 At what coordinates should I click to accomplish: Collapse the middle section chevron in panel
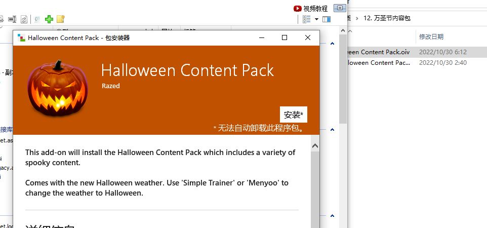click(x=332, y=129)
